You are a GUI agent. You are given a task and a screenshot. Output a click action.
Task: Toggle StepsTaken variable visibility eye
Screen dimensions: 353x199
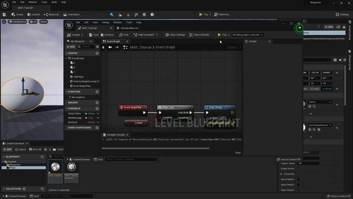tap(98, 113)
